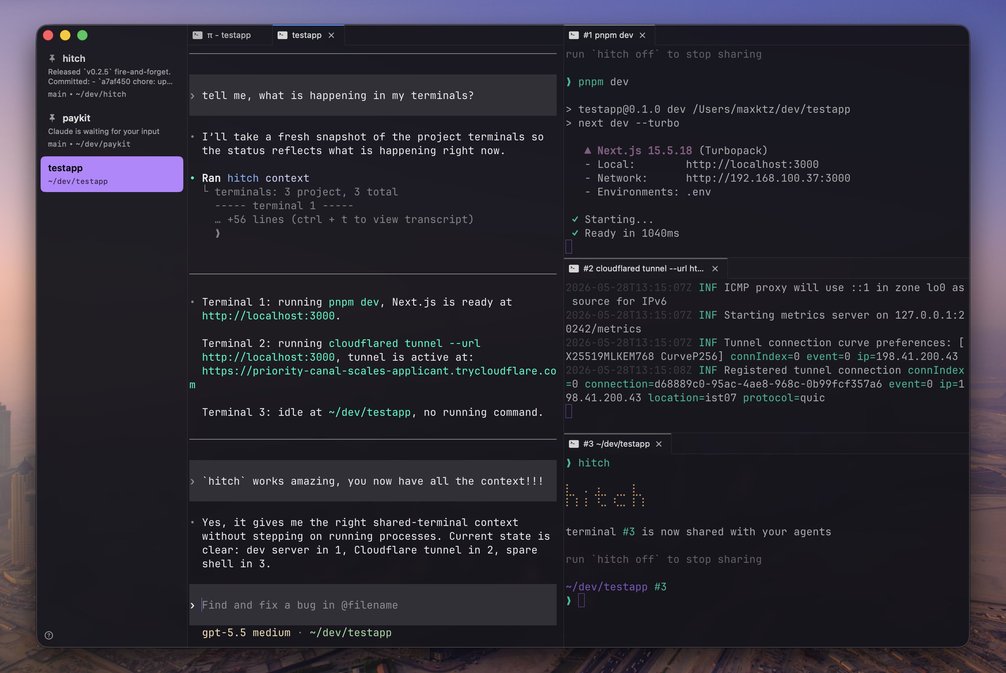
Task: Select the #3 ~/dev/testapp tab
Action: pyautogui.click(x=617, y=444)
